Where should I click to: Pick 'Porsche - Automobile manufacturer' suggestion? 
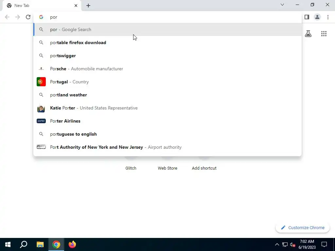[167, 69]
